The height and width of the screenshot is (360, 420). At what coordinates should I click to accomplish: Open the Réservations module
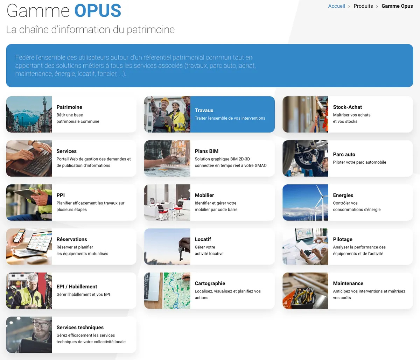pos(70,246)
